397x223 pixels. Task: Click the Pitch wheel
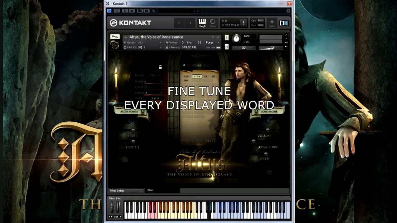(x=113, y=207)
